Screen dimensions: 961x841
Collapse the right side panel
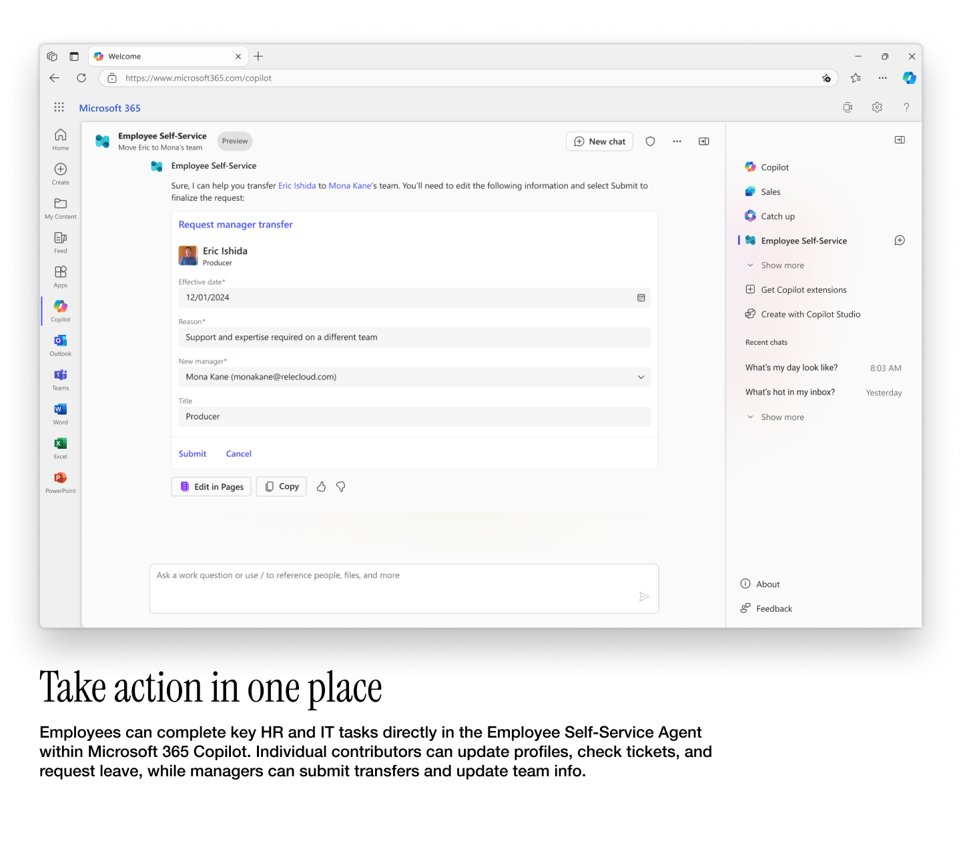pos(900,140)
